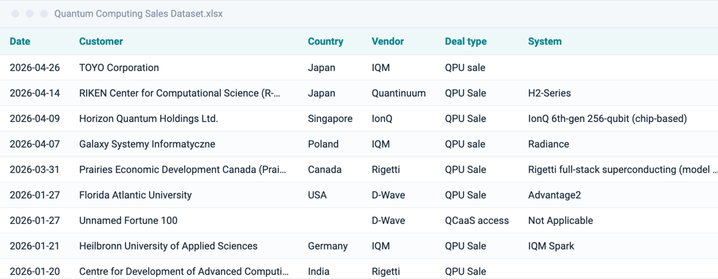This screenshot has height=279, width=718.
Task: Click the Country column header
Action: click(325, 42)
